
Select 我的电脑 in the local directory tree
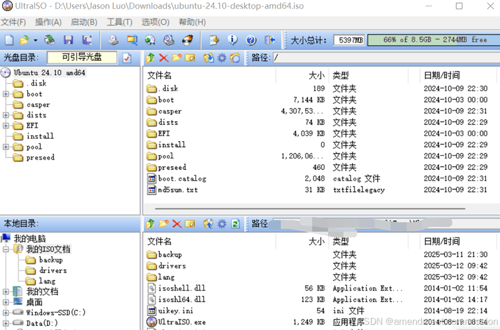click(29, 239)
